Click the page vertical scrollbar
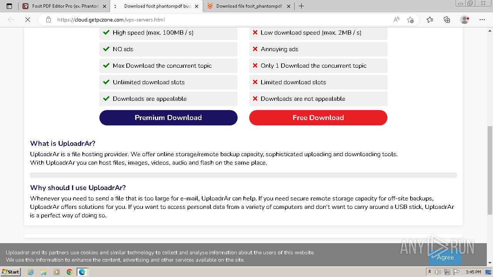The image size is (493, 277). [490, 170]
